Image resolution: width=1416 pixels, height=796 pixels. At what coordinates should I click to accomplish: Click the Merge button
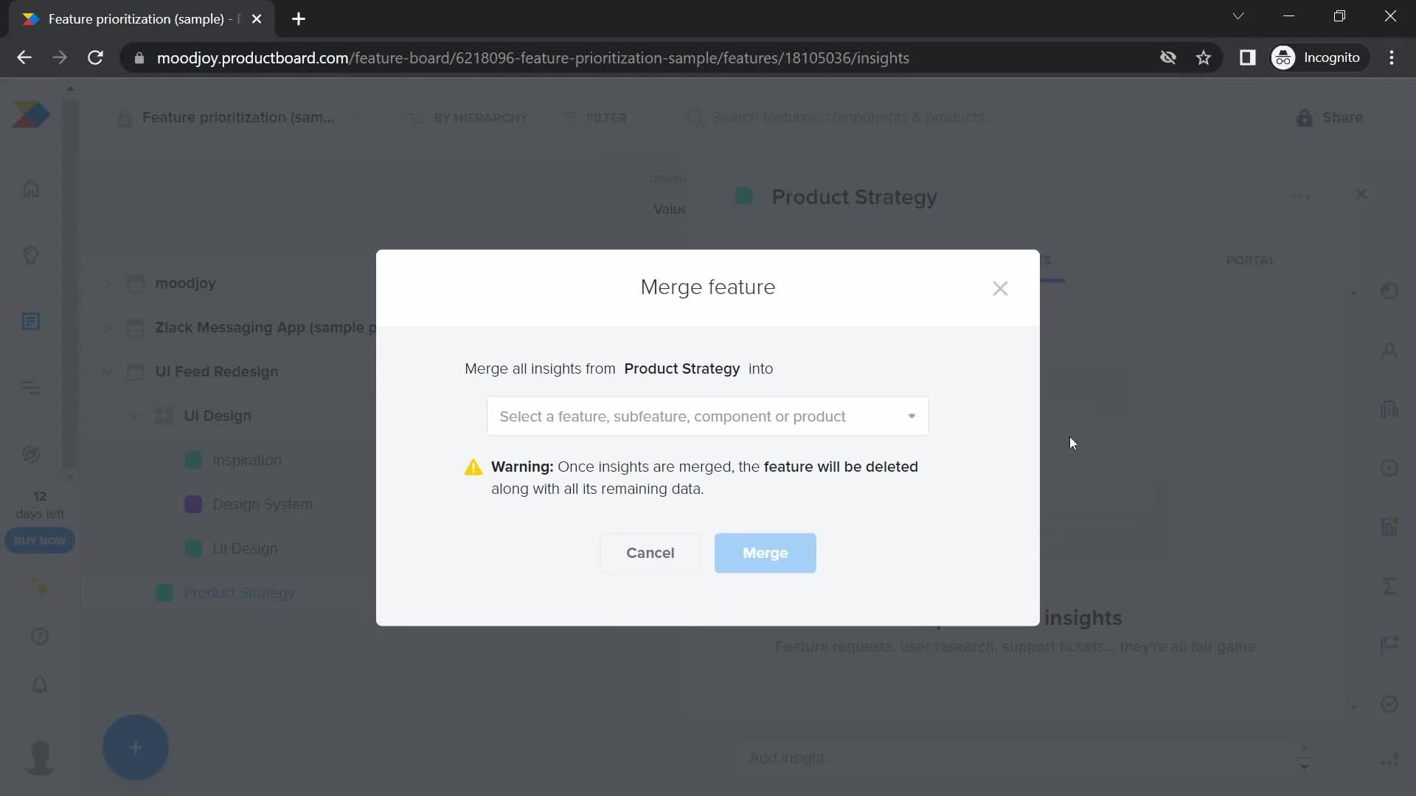[765, 553]
